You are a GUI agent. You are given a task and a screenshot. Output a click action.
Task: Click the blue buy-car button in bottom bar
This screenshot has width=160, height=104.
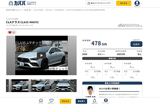coord(81,101)
